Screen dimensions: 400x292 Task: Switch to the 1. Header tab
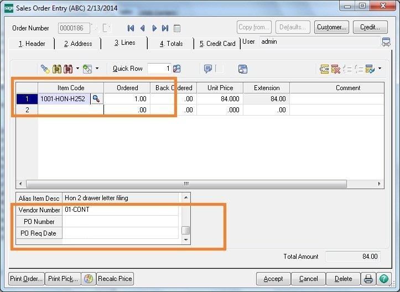[32, 44]
